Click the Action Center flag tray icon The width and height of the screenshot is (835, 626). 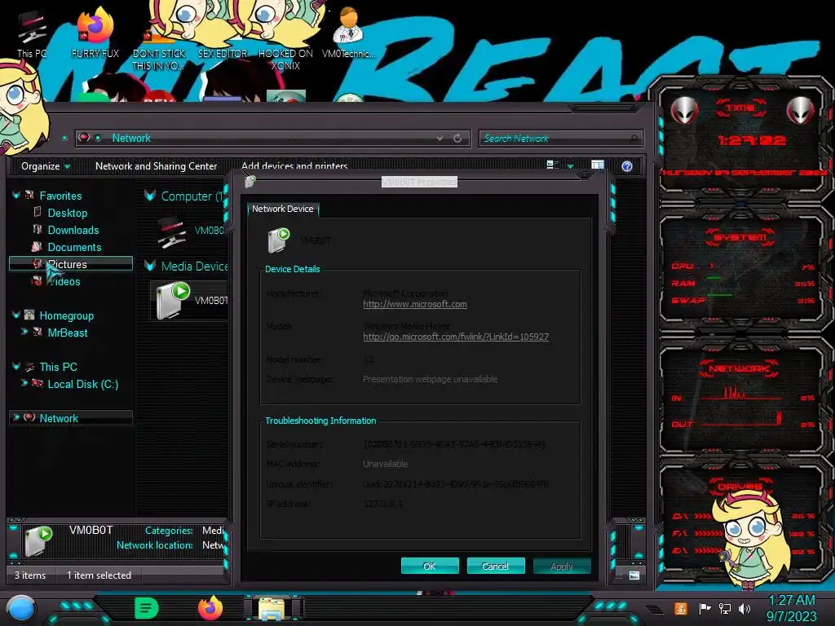click(705, 608)
